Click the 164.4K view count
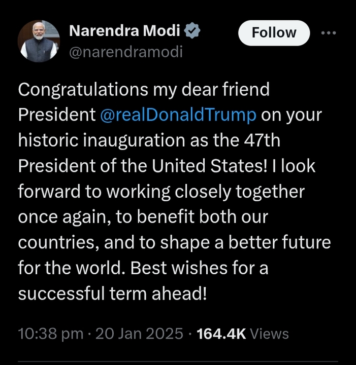Image resolution: width=356 pixels, height=365 pixels. 221,334
